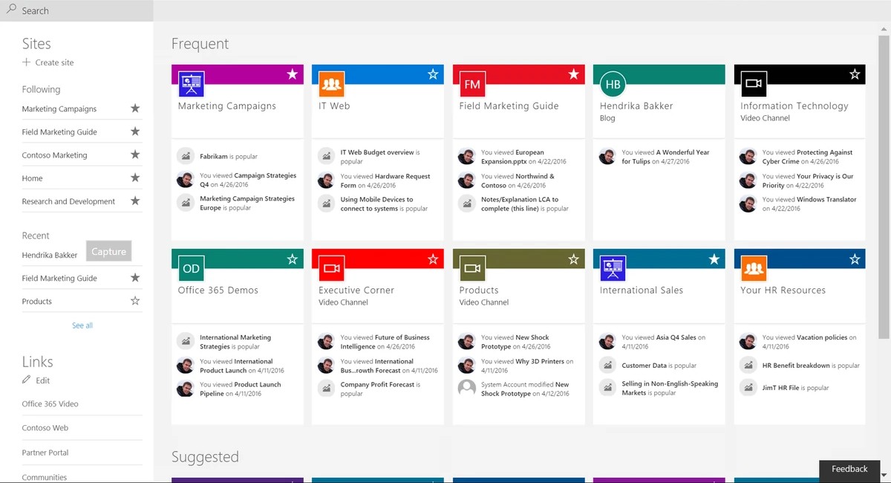
Task: Click the Your HR Resources people icon
Action: point(754,268)
